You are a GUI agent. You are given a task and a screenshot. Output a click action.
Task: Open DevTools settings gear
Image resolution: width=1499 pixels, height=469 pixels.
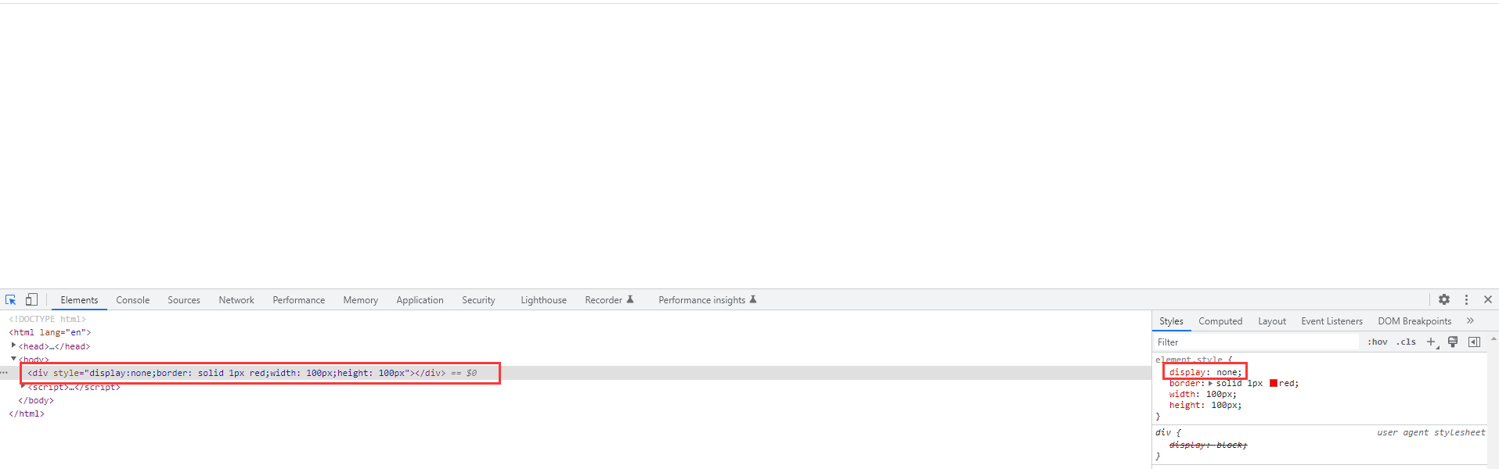(1444, 299)
